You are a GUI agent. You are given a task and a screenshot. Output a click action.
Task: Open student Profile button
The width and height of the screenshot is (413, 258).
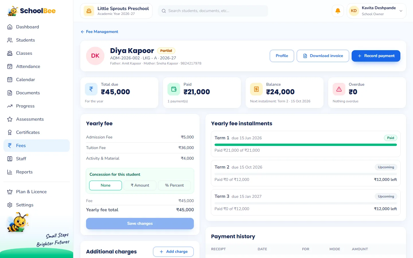(x=282, y=56)
